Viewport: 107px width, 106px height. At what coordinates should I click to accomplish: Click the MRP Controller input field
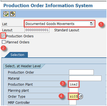point(73,102)
